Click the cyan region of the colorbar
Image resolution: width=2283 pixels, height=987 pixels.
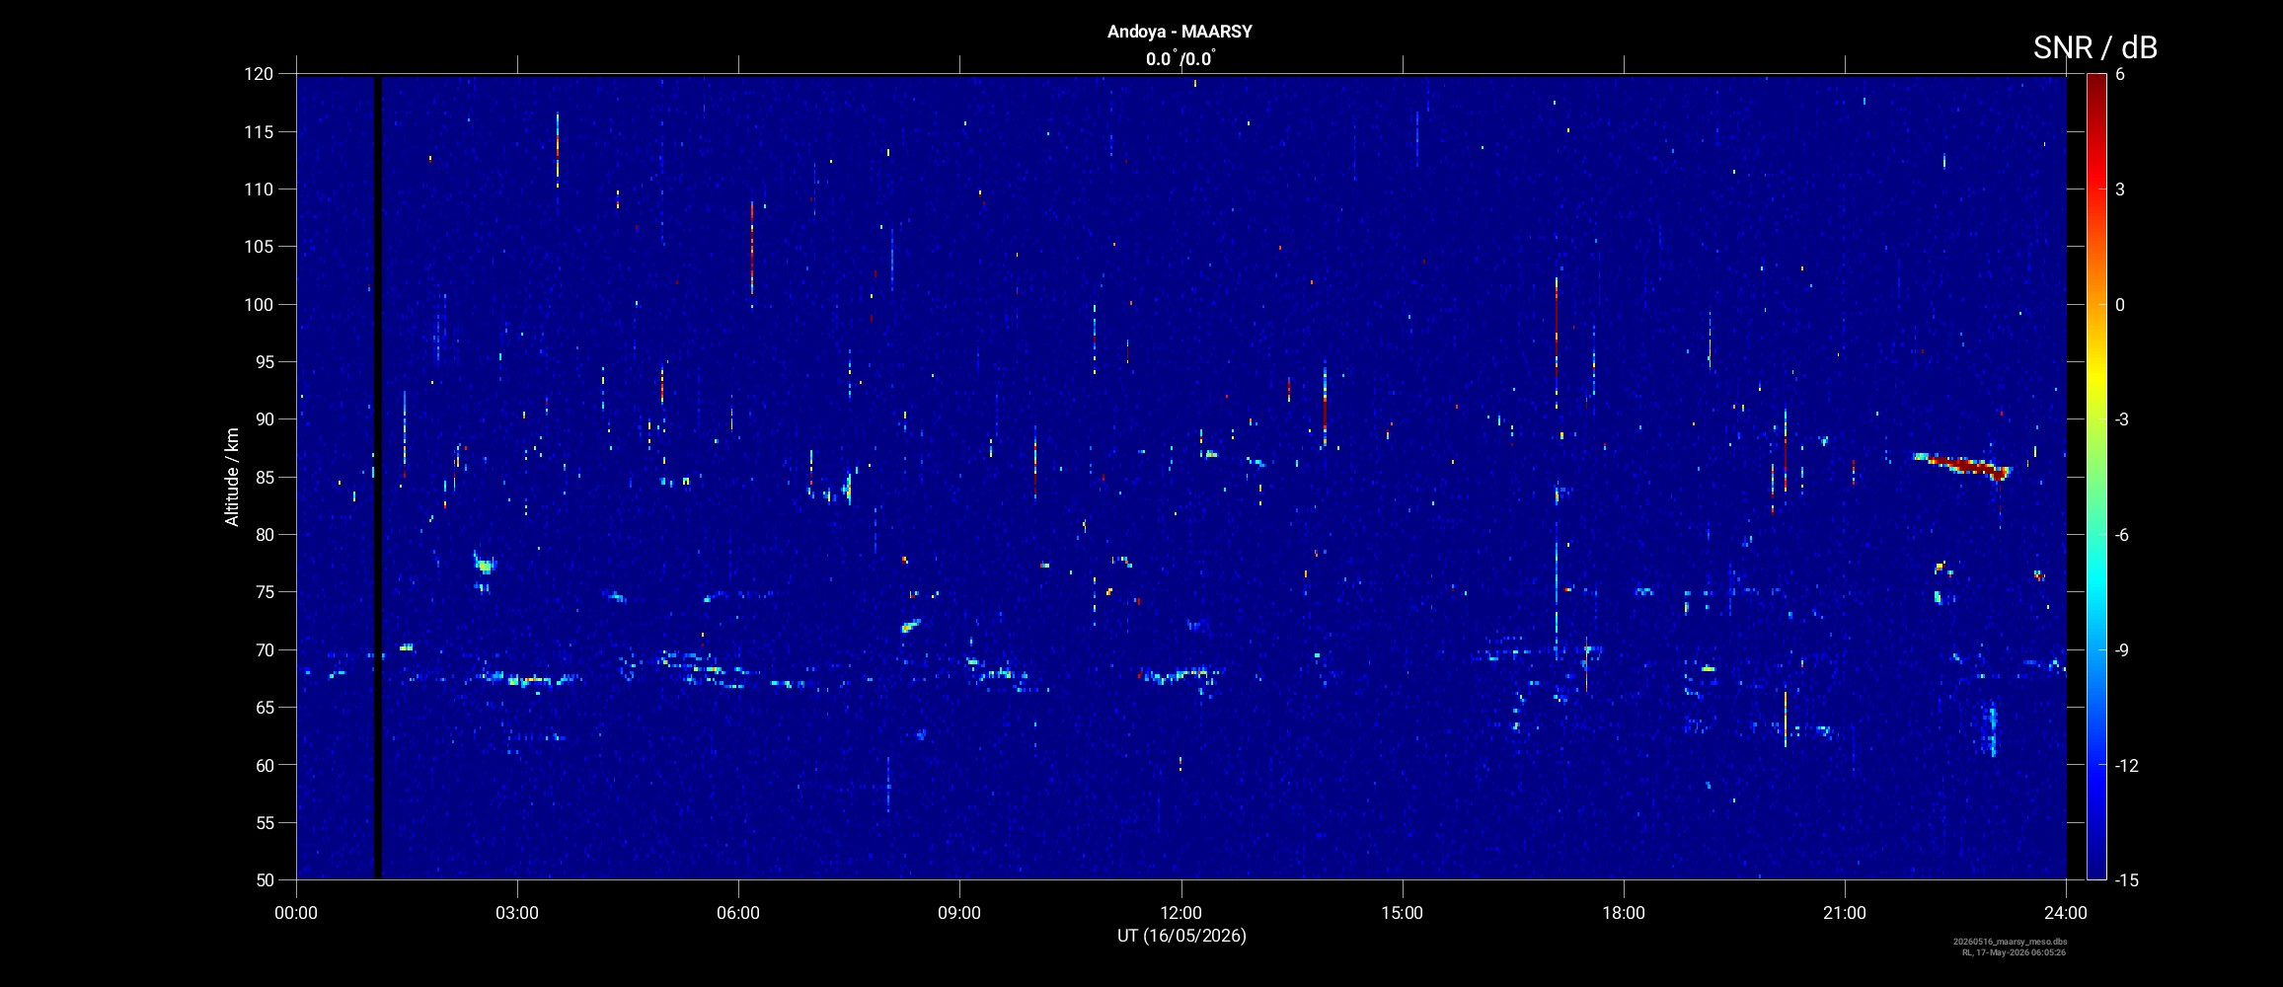click(x=2095, y=592)
